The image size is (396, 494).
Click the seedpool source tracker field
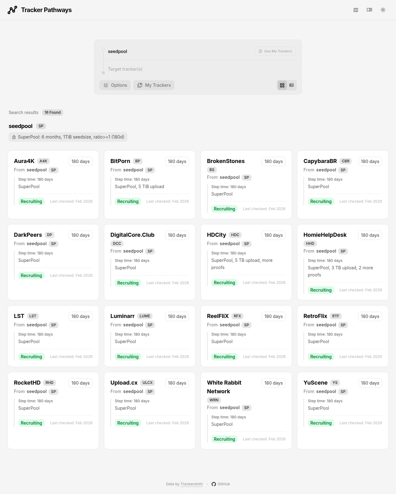point(179,51)
